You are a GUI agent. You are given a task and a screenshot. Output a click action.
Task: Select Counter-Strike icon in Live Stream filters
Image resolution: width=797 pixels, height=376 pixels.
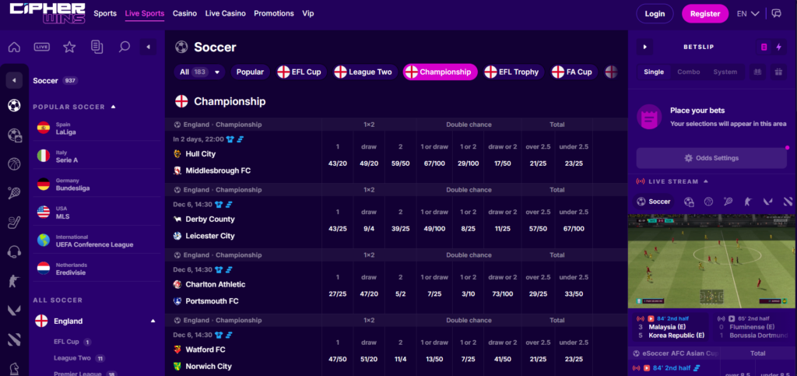point(748,202)
